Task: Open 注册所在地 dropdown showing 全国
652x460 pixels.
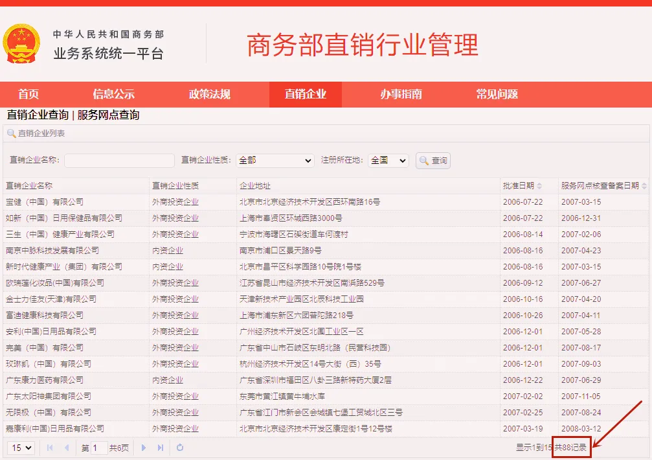Action: pos(388,161)
